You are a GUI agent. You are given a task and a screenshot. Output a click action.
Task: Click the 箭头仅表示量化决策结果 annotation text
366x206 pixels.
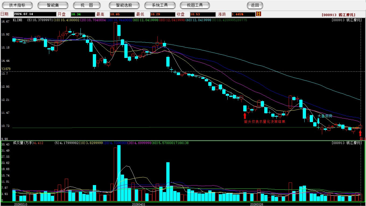tap(264, 122)
